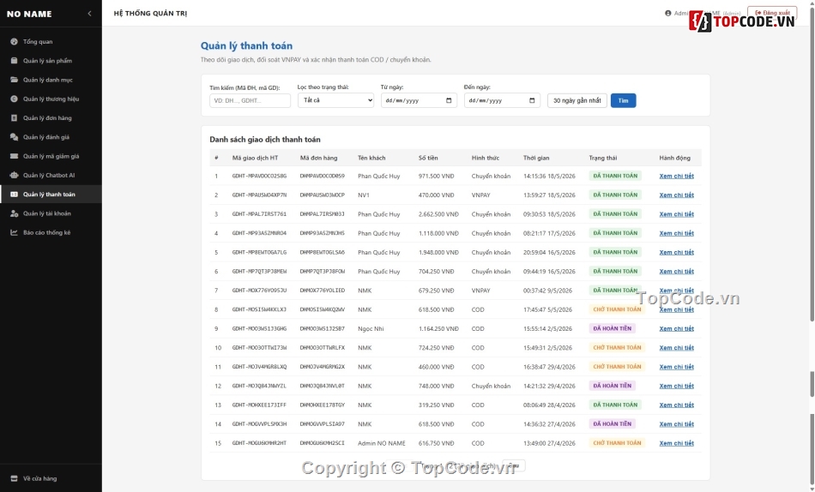The height and width of the screenshot is (492, 815).
Task: Click the Đến ngày date input
Action: pyautogui.click(x=502, y=100)
